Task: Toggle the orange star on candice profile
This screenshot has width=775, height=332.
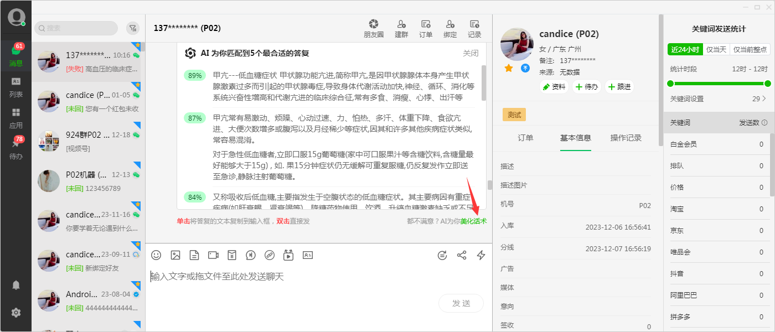Action: 509,69
